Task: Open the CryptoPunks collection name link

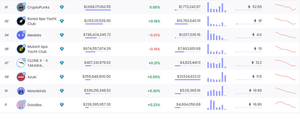Action: 38,7
